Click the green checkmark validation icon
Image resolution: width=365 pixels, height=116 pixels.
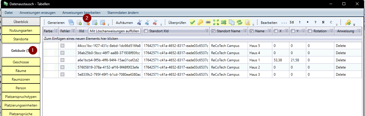pyautogui.click(x=192, y=23)
